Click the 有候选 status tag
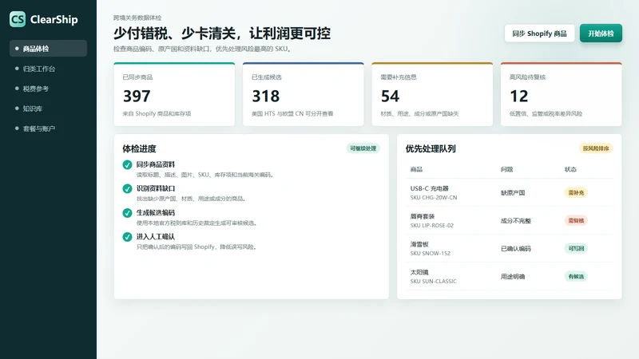The height and width of the screenshot is (359, 639). (576, 276)
